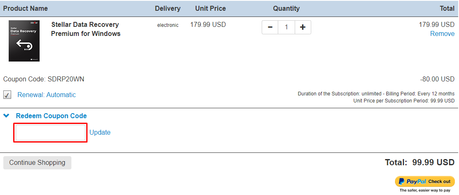
Task: Click the Continue Shopping button
Action: pyautogui.click(x=37, y=162)
